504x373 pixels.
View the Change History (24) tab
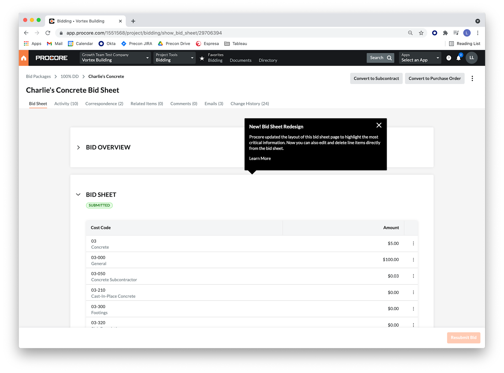coord(250,104)
